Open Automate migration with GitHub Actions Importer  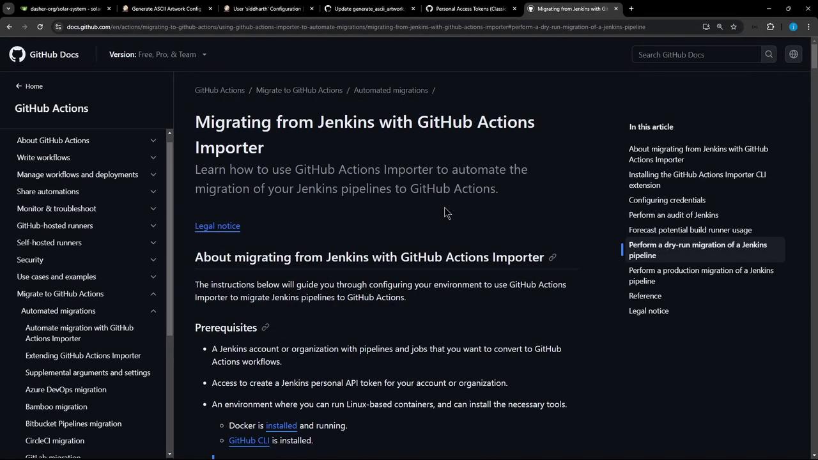click(79, 333)
